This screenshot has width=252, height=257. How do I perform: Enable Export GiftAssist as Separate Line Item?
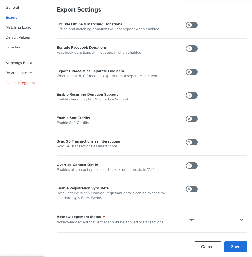pos(192,72)
